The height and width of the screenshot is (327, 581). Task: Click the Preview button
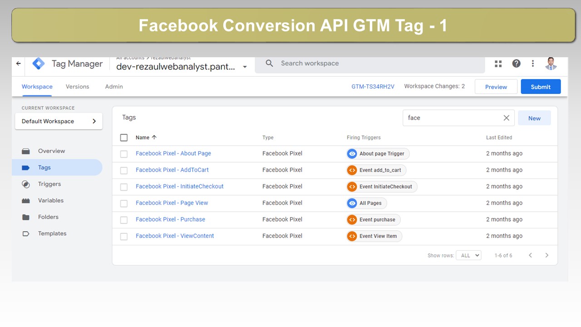pyautogui.click(x=496, y=87)
